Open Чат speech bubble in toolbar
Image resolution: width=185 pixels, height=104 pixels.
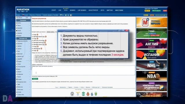(62, 15)
